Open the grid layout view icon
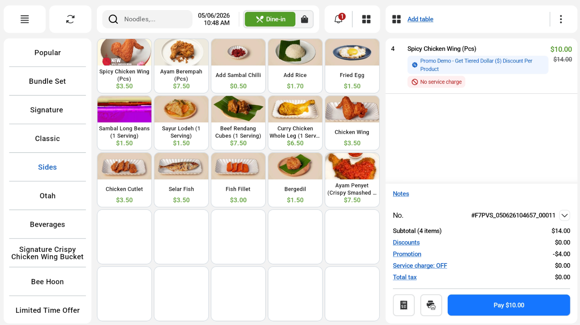 (366, 19)
